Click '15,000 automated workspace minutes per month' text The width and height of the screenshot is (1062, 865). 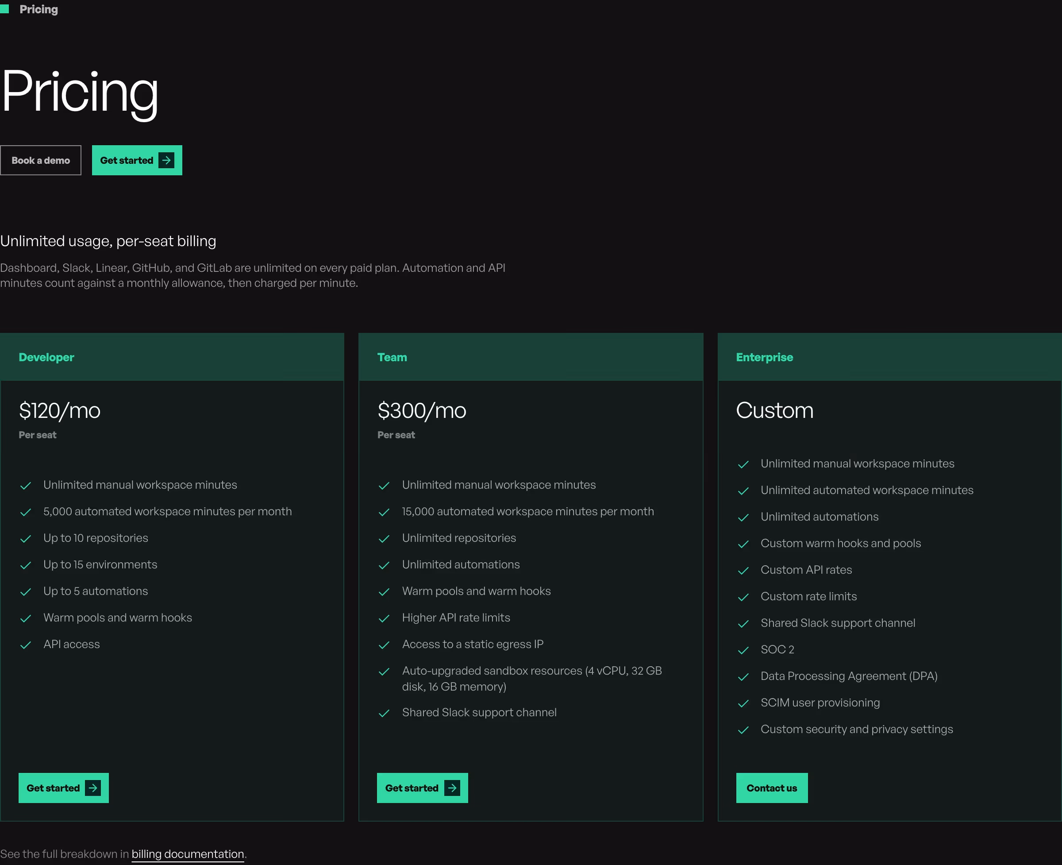(x=528, y=511)
